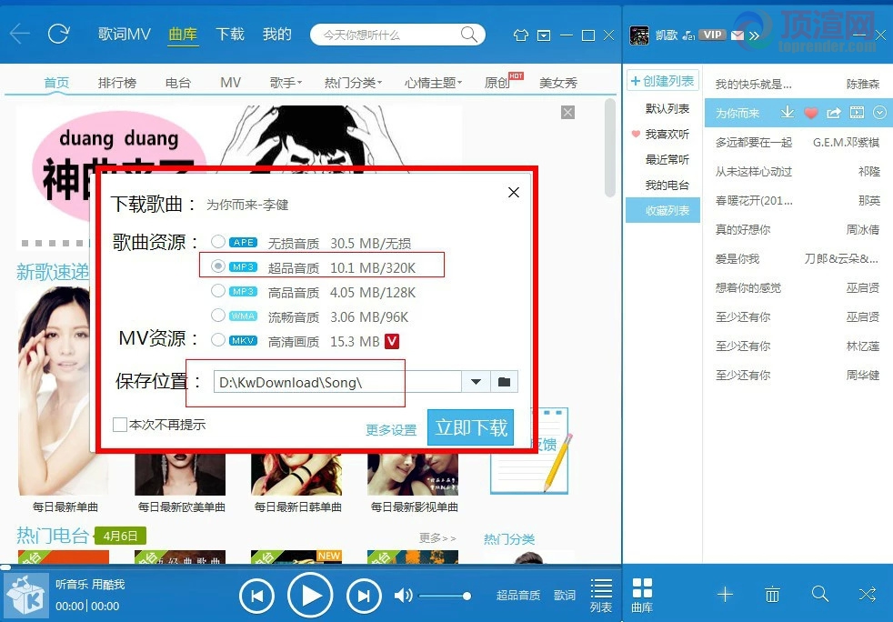Click the 立即下载 button
Image resolution: width=893 pixels, height=622 pixels.
(x=470, y=427)
